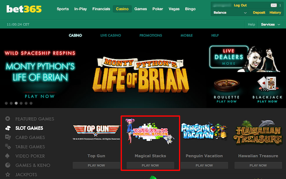The height and width of the screenshot is (179, 286).
Task: Open the envelope messages icon
Action: click(x=273, y=6)
